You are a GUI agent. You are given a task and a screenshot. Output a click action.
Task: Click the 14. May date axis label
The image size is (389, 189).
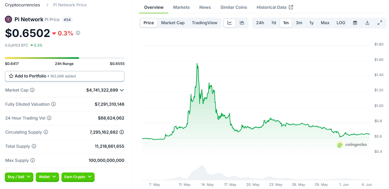click(x=207, y=184)
